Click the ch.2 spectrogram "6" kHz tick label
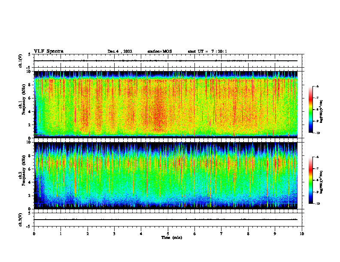This screenshot has width=340, height=262. [30, 169]
